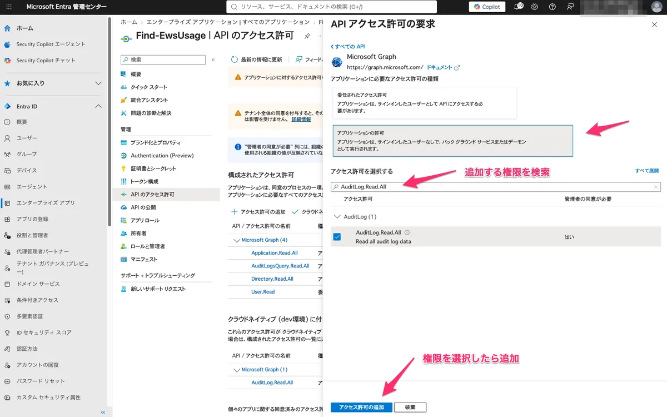Click info icon beside AuditLog.Read.All
This screenshot has height=417, width=667.
407,232
